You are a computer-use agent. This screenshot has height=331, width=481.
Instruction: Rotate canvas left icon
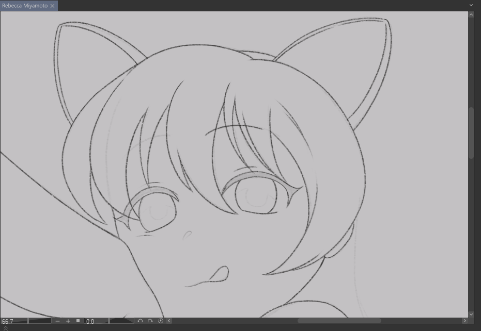click(140, 321)
